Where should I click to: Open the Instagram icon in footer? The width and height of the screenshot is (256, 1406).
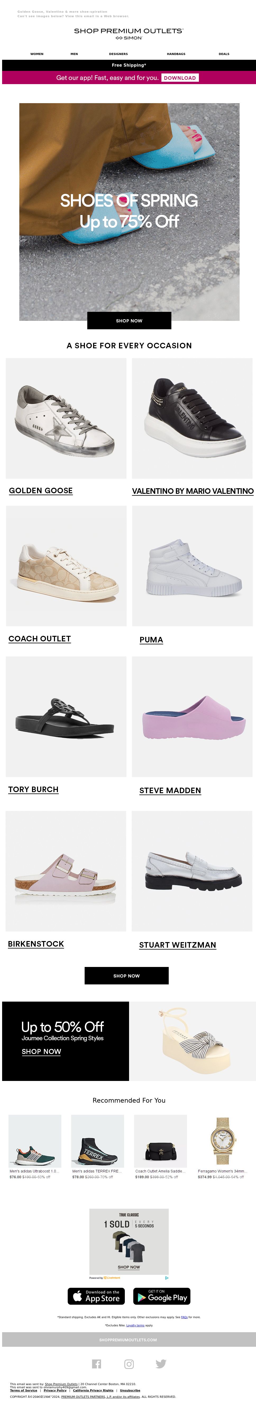click(x=129, y=1363)
